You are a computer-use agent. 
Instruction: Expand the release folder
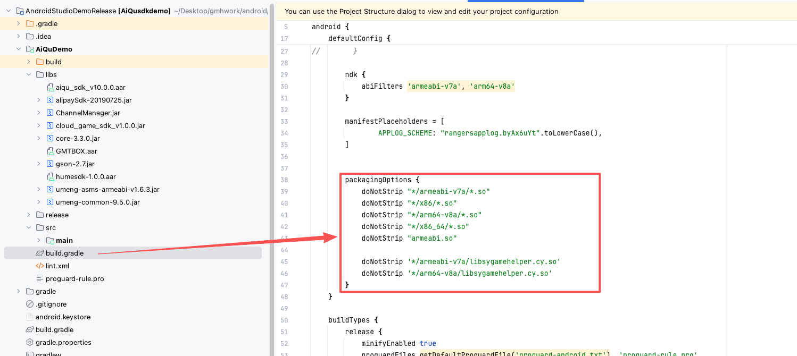(x=29, y=215)
